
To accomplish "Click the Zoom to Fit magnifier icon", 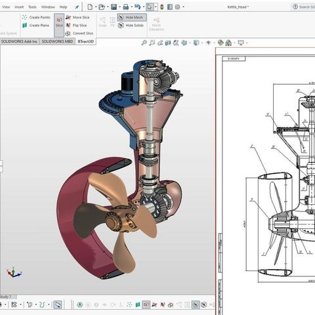I will (x=144, y=43).
